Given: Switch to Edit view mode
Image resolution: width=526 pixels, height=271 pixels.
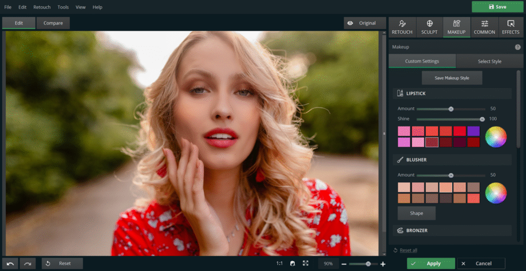Looking at the screenshot, I should point(19,23).
